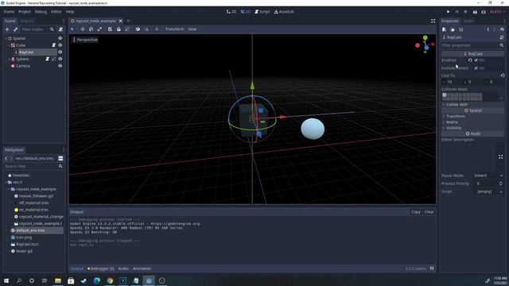Revert the Enabled property to default
This screenshot has width=509, height=286.
[470, 60]
